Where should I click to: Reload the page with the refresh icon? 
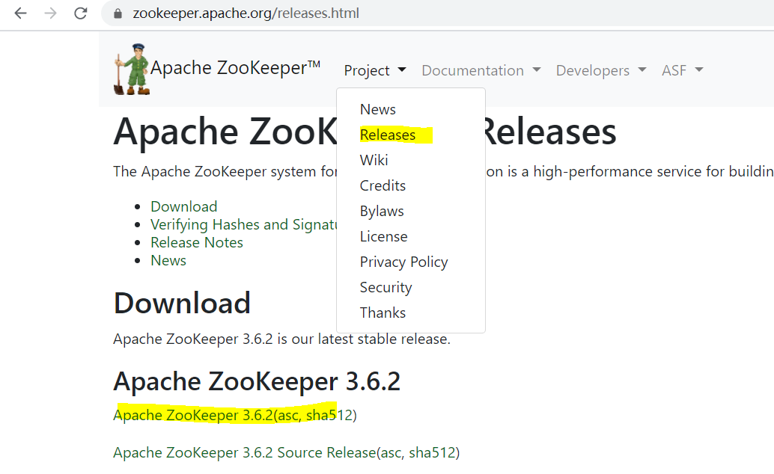80,13
